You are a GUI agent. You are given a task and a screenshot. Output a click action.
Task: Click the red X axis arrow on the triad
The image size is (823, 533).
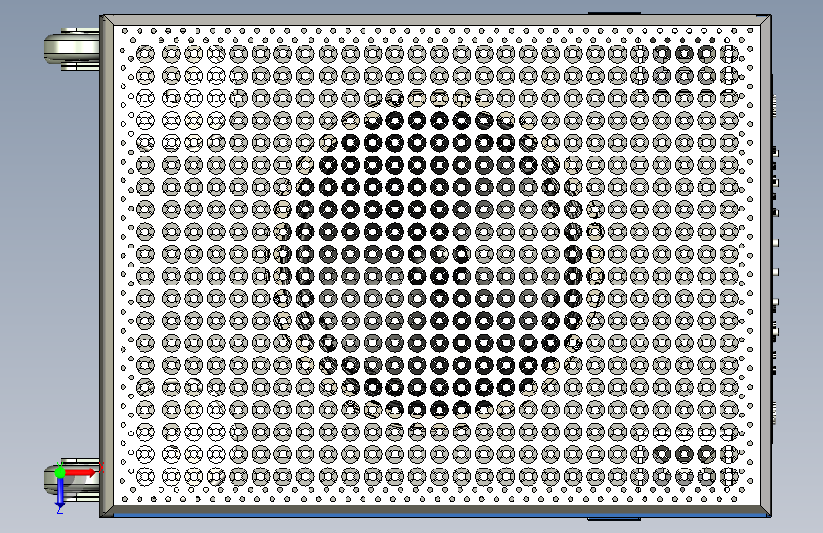tap(81, 472)
